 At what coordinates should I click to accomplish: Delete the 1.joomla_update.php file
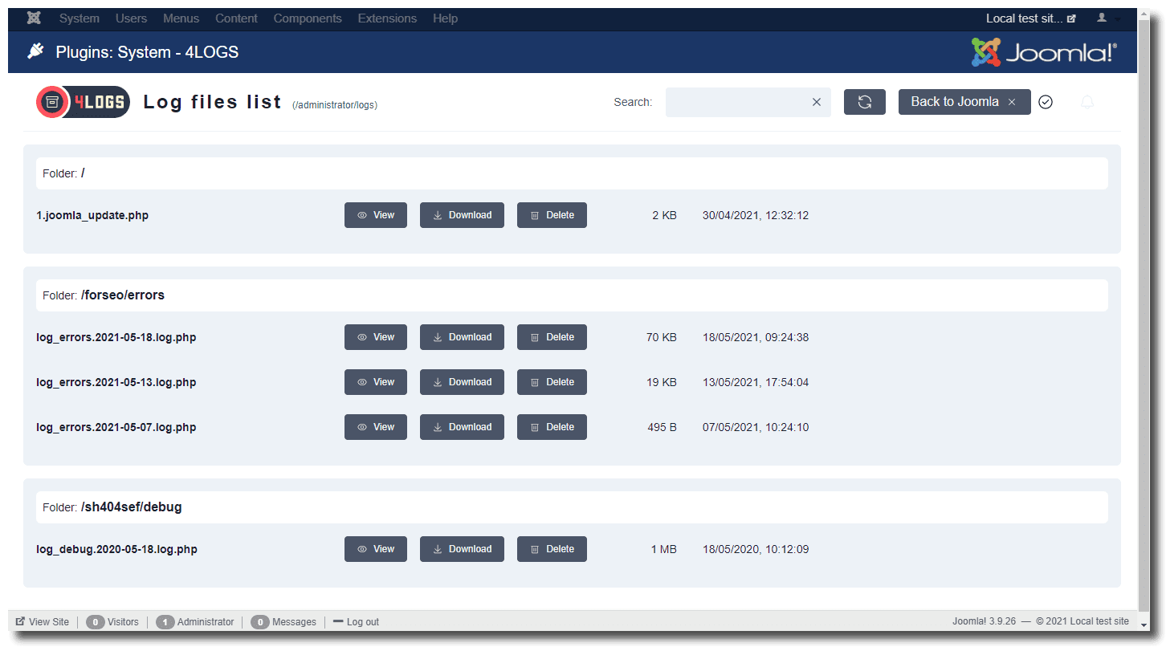click(552, 215)
